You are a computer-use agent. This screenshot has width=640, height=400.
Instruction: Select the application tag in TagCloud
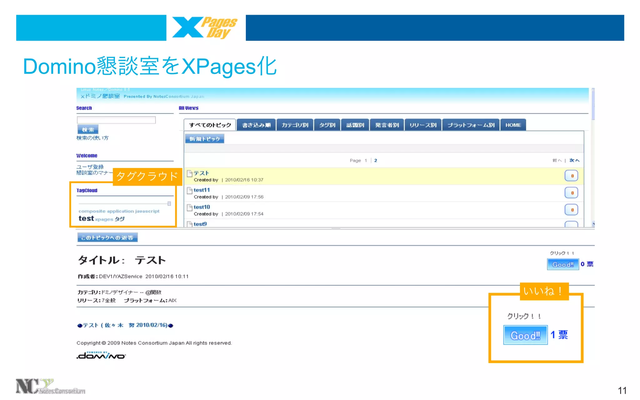[x=120, y=211]
